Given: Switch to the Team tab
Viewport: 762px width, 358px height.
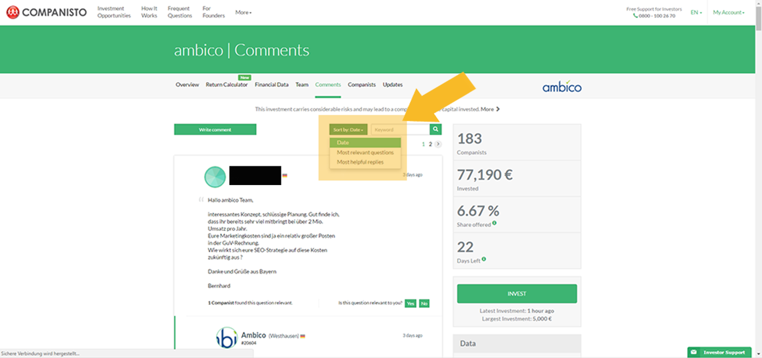Looking at the screenshot, I should [302, 85].
